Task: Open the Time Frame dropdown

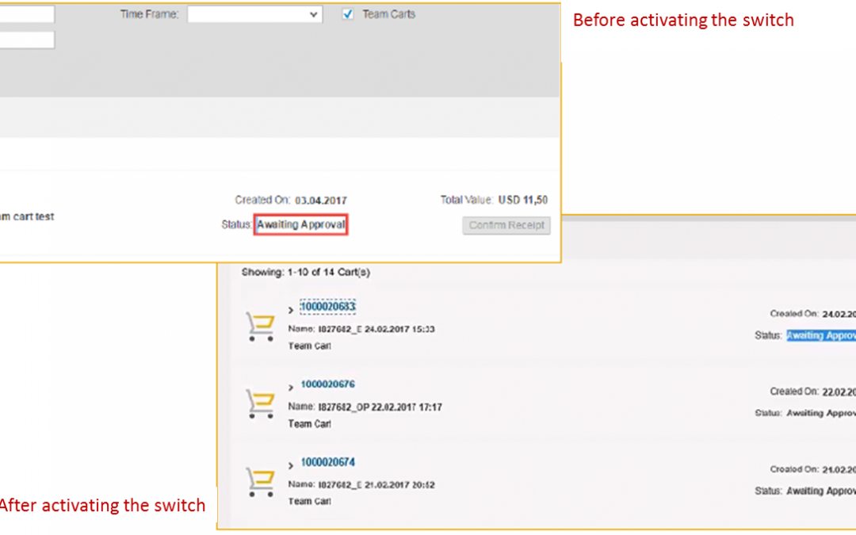Action: 255,14
